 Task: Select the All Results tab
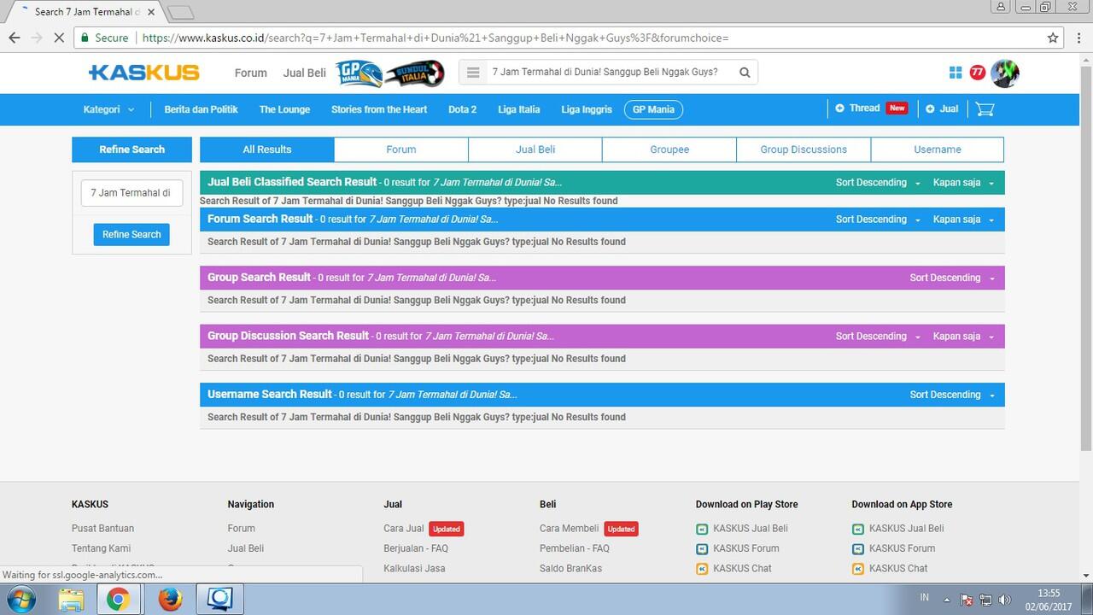pyautogui.click(x=267, y=149)
